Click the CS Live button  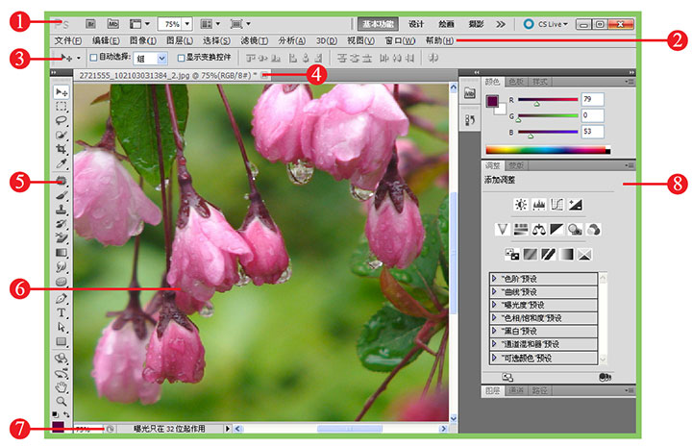546,22
